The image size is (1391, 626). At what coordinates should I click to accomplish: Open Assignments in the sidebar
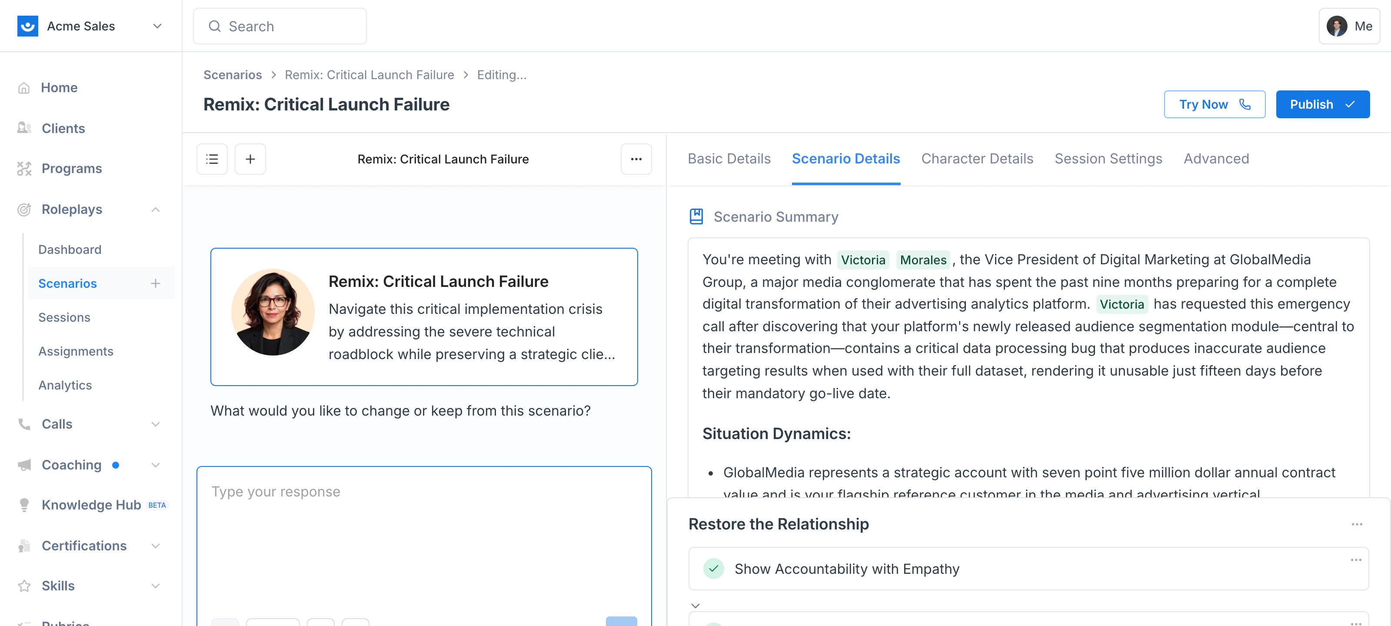point(76,352)
